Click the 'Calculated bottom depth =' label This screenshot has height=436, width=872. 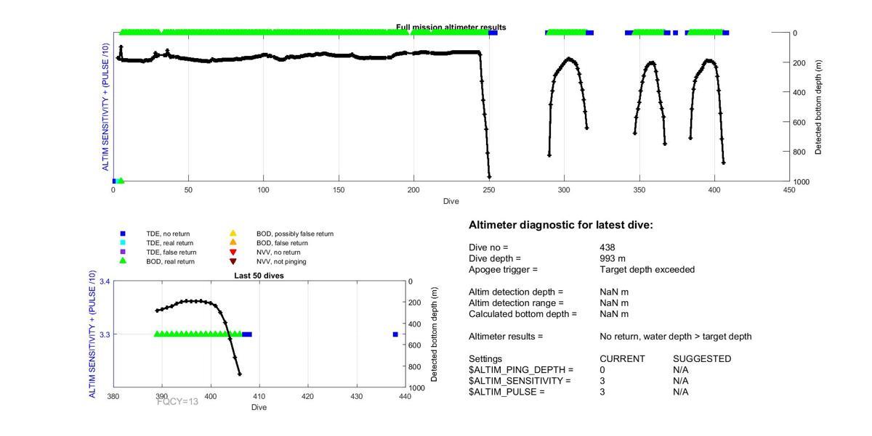522,314
